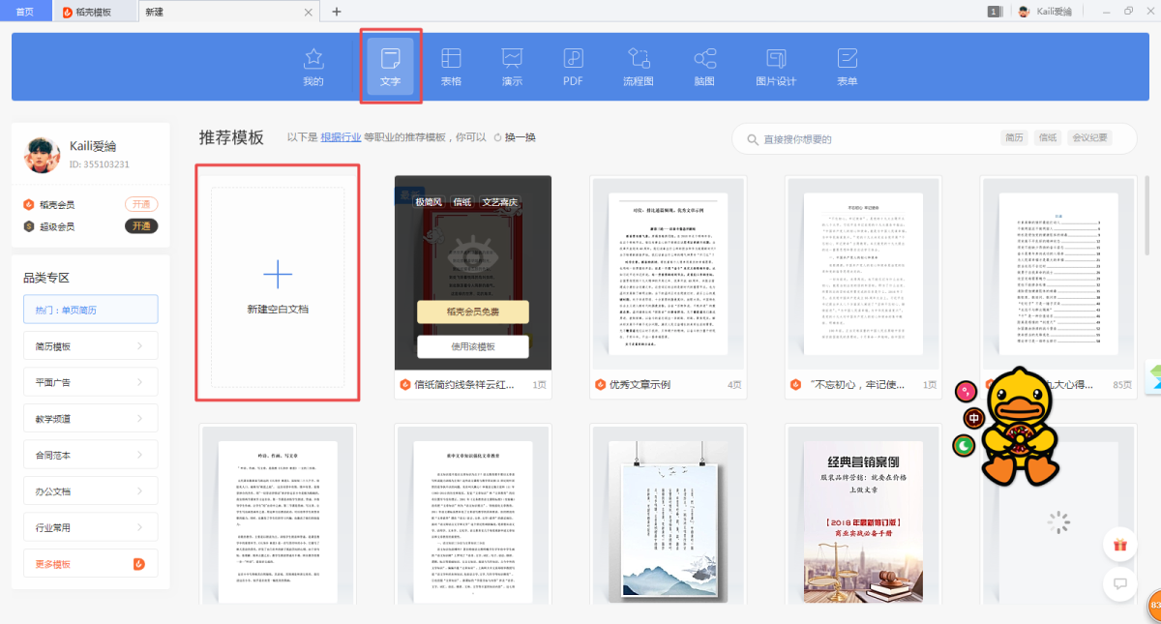
Task: Expand the 平面广告 category
Action: coord(90,382)
